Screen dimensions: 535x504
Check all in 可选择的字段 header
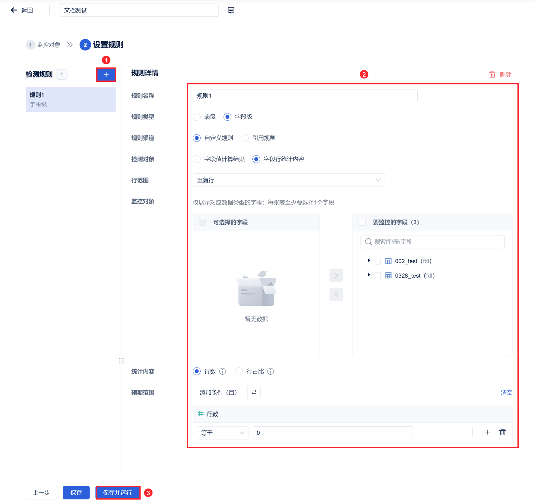[202, 222]
